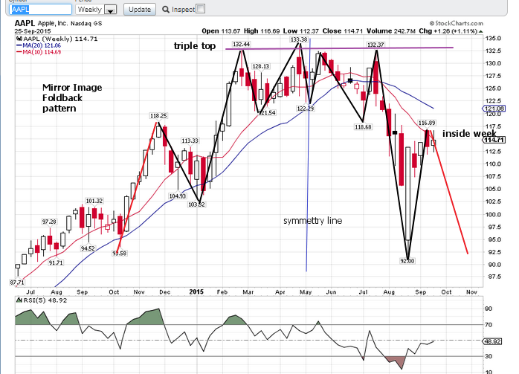Enable the Inspect checkbox
Image resolution: width=519 pixels, height=374 pixels.
coord(200,9)
